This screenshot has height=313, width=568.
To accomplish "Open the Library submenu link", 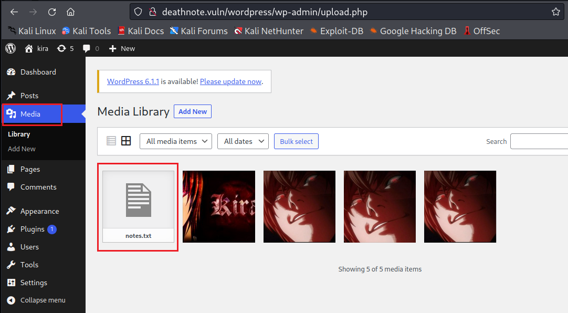I will pos(19,134).
